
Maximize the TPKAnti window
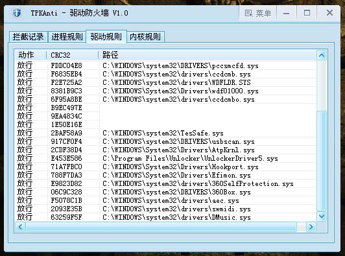tap(307, 13)
